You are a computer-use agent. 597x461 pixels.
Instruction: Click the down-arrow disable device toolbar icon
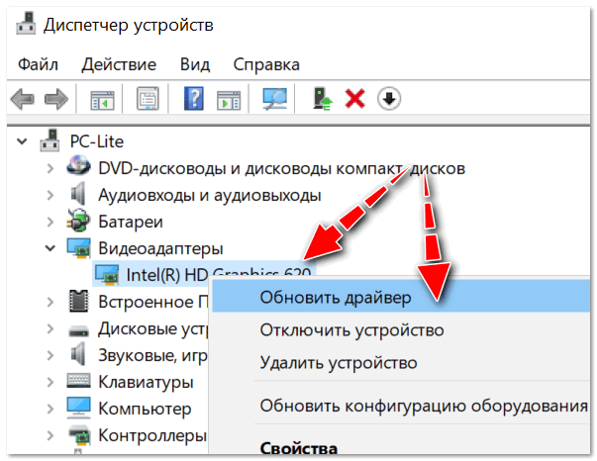click(389, 99)
